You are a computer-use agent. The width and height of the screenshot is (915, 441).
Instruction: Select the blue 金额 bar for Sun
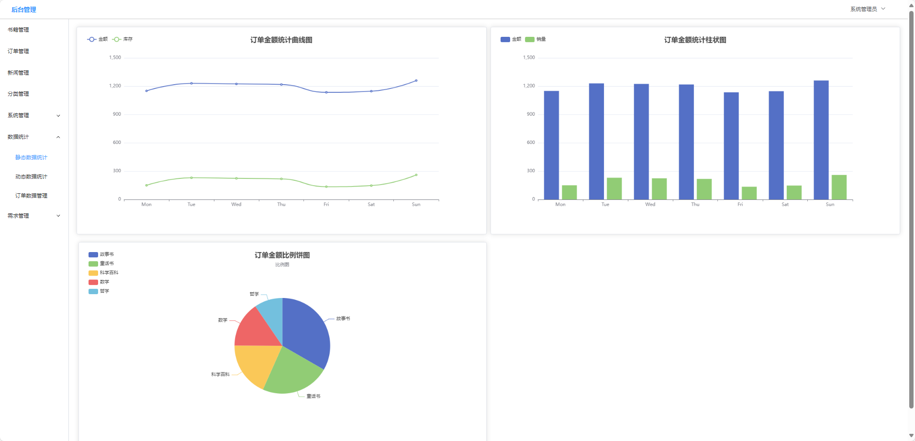tap(821, 140)
